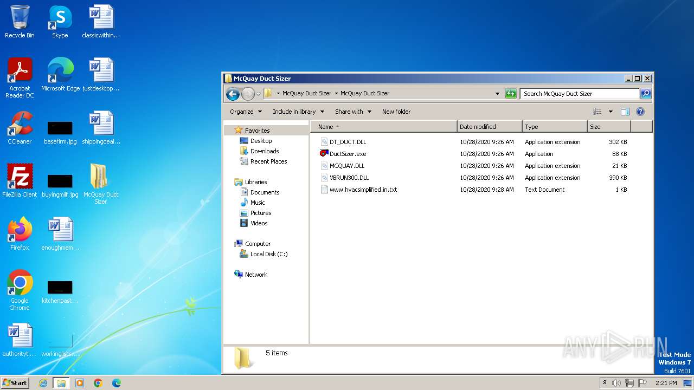Launch Firefox desktop shortcut

click(x=20, y=234)
